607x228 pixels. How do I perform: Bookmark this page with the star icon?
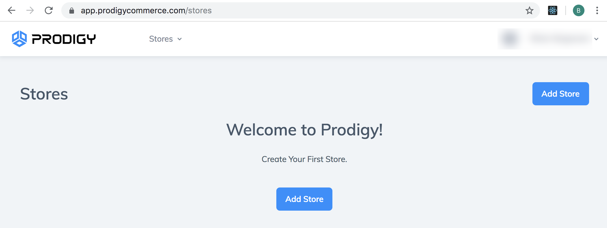coord(529,11)
